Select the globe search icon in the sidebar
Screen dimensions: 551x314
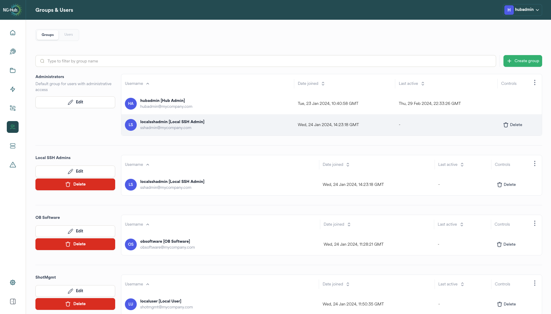tap(12, 51)
